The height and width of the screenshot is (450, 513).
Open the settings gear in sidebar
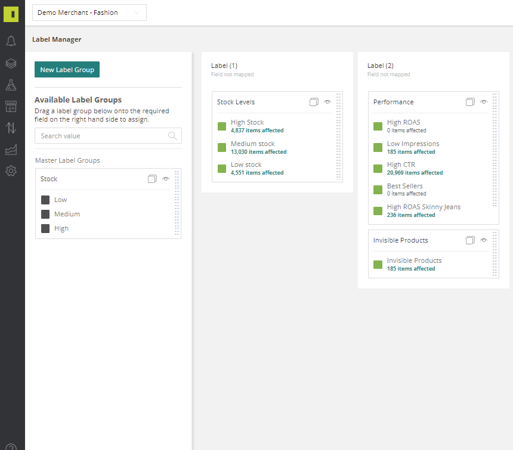[x=11, y=170]
